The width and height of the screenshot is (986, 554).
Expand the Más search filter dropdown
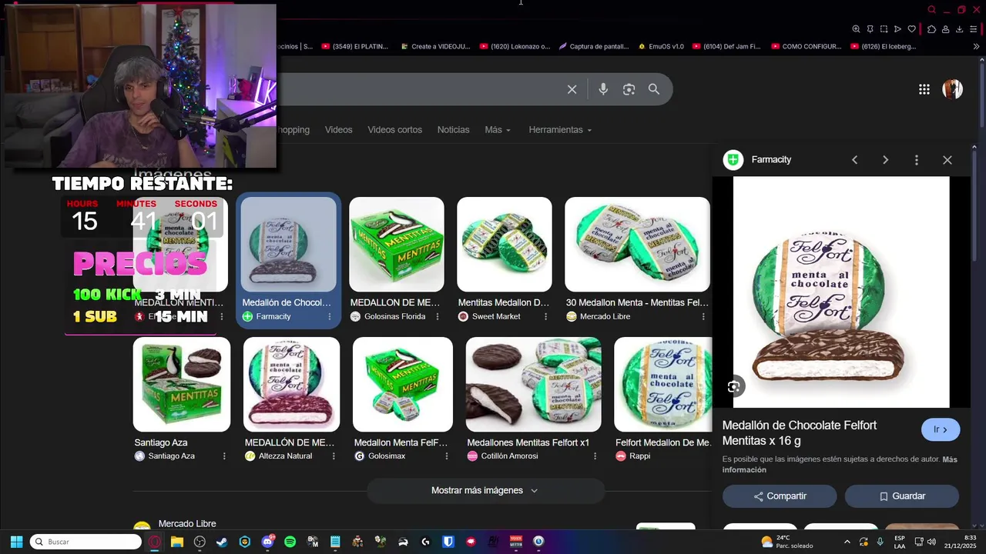[498, 129]
